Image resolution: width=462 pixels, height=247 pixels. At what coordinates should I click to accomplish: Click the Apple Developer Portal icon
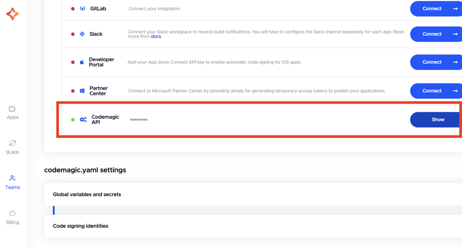tap(82, 62)
